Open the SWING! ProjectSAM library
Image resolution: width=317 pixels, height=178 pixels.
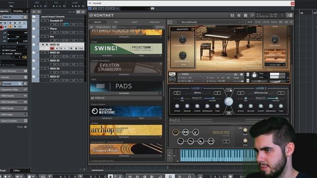tap(126, 48)
